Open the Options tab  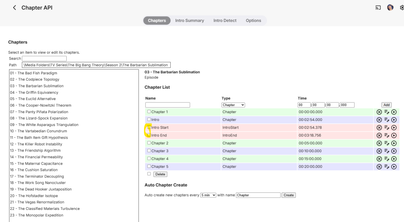(x=253, y=20)
